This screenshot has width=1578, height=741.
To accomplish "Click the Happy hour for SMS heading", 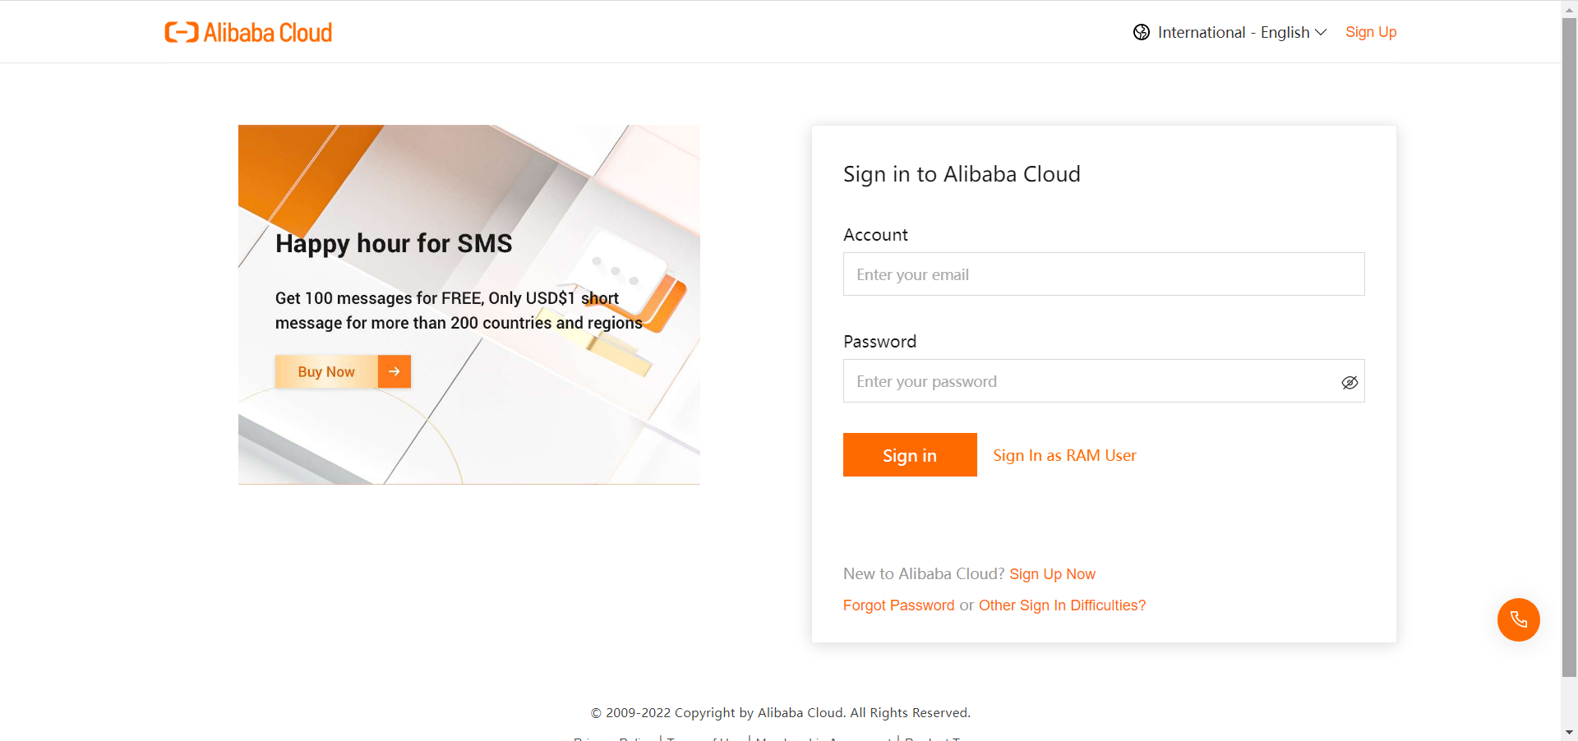I will point(394,243).
